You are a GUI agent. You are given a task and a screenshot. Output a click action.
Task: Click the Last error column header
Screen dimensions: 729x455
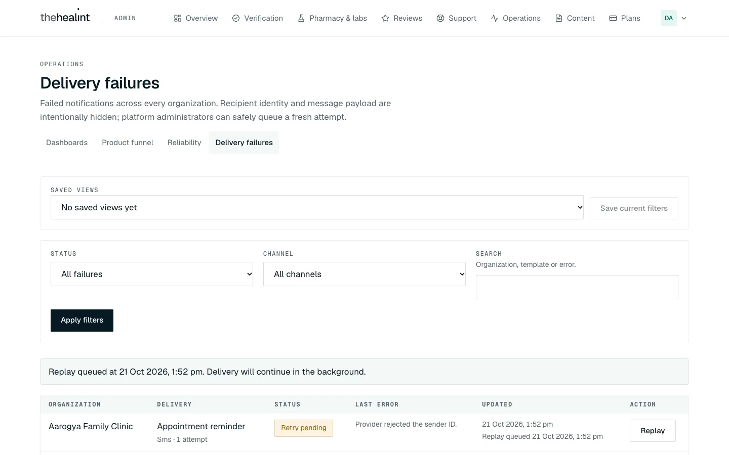377,404
